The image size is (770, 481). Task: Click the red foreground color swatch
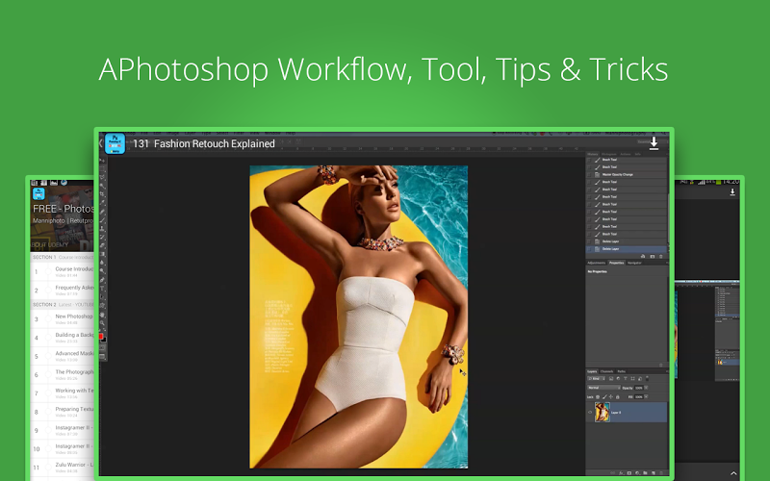pyautogui.click(x=101, y=336)
